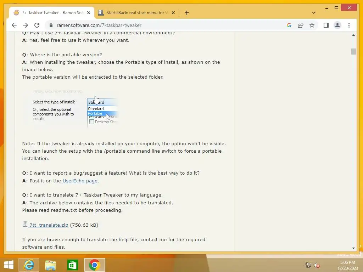Open the UserEcho page link

[80, 181]
